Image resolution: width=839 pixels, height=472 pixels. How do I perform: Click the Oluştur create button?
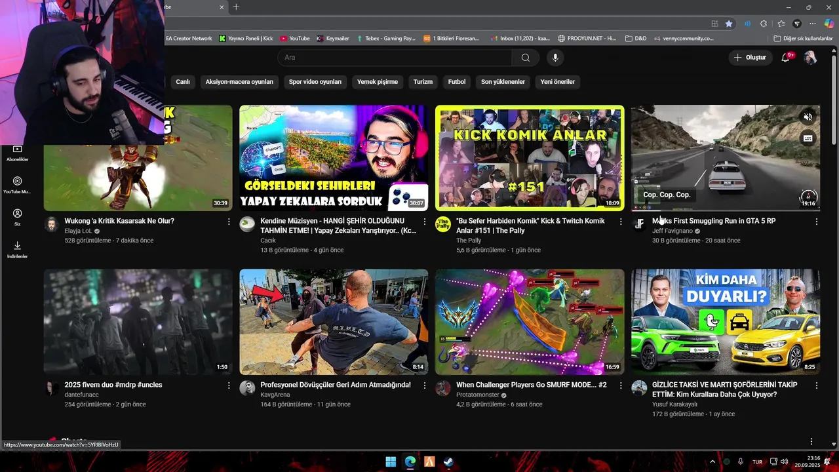coord(750,58)
